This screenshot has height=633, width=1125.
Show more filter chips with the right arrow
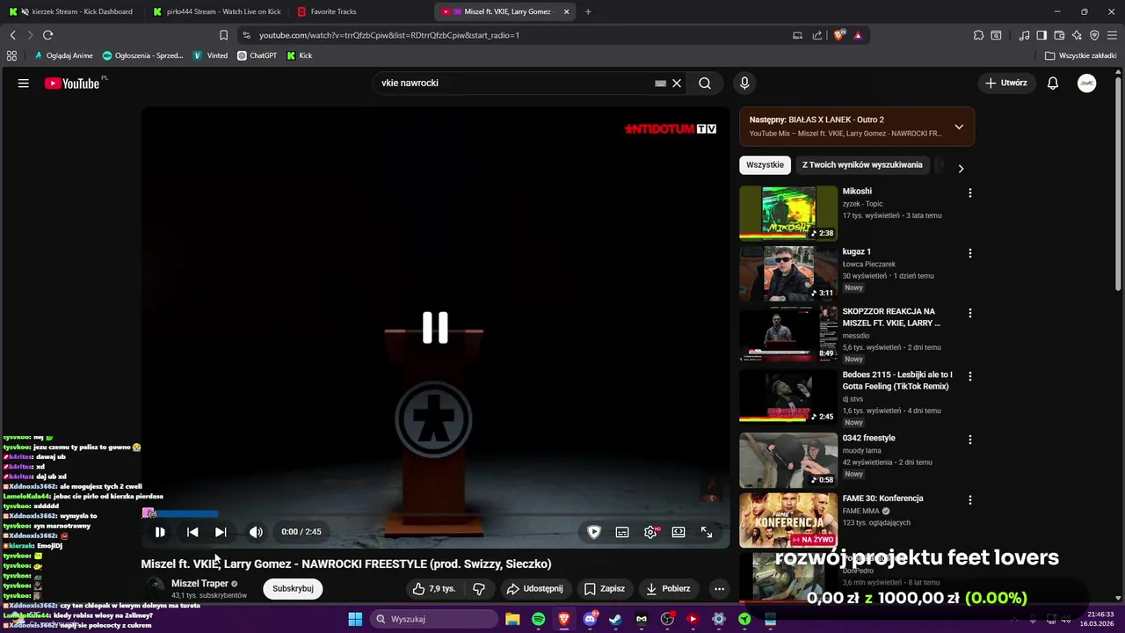(x=961, y=168)
